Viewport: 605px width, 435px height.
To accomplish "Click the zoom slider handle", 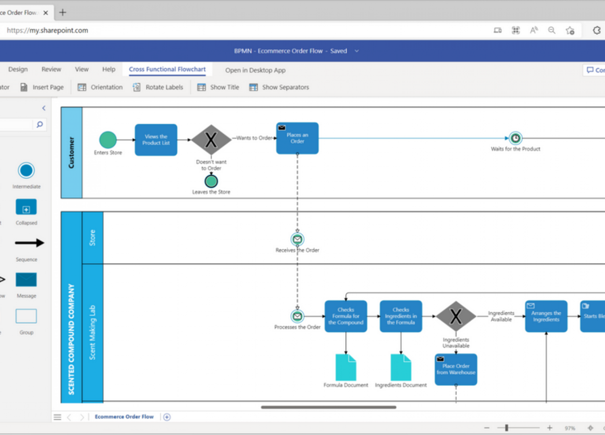I will [507, 428].
